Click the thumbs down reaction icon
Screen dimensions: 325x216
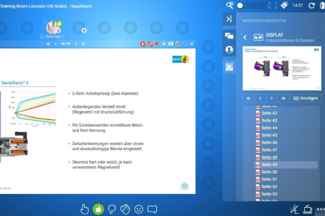tap(111, 209)
